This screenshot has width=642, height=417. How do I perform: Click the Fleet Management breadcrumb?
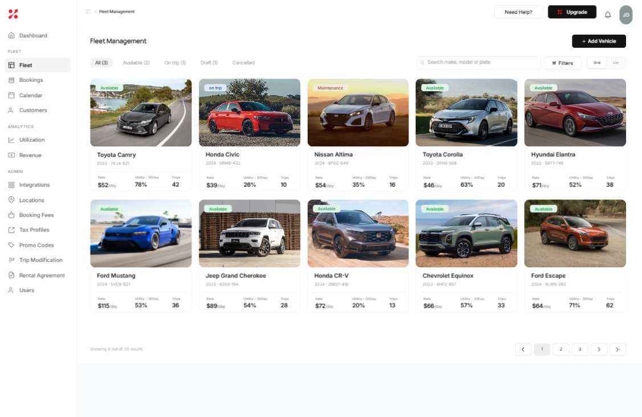[117, 12]
